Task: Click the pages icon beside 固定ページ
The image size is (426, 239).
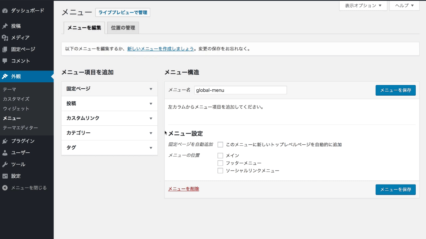Action: pyautogui.click(x=5, y=49)
